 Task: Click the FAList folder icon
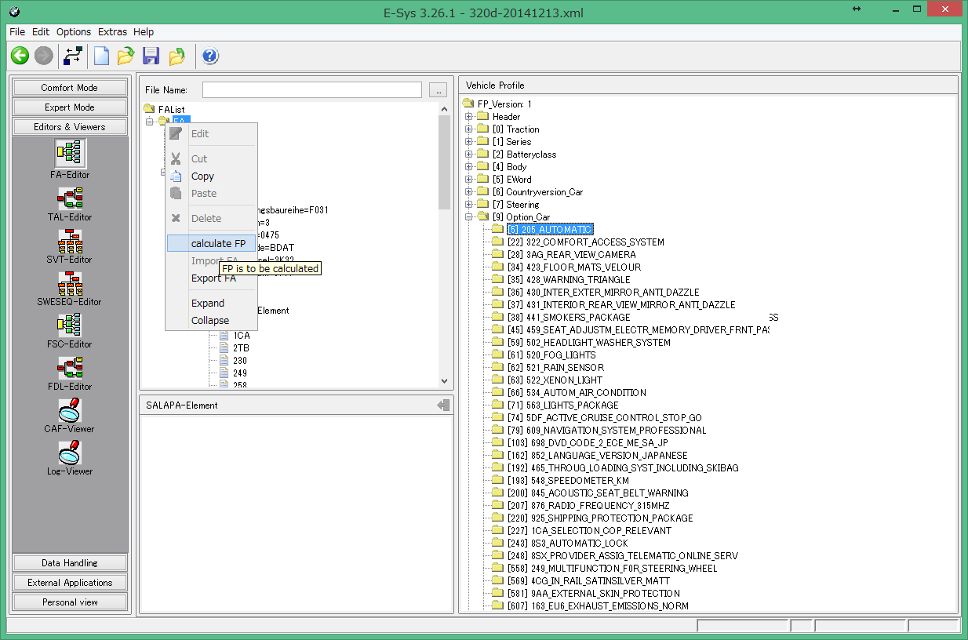click(149, 109)
